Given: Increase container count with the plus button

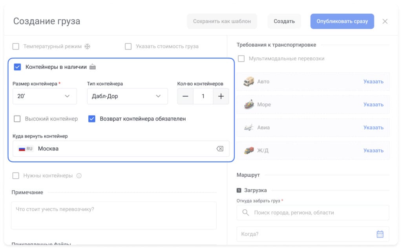Looking at the screenshot, I should (x=221, y=96).
